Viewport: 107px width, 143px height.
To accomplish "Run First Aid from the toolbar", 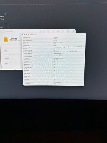I will tap(48, 31).
